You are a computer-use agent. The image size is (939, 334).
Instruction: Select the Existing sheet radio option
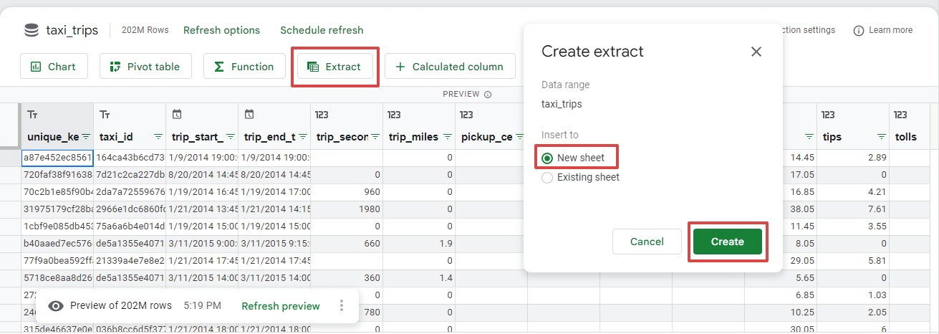547,178
